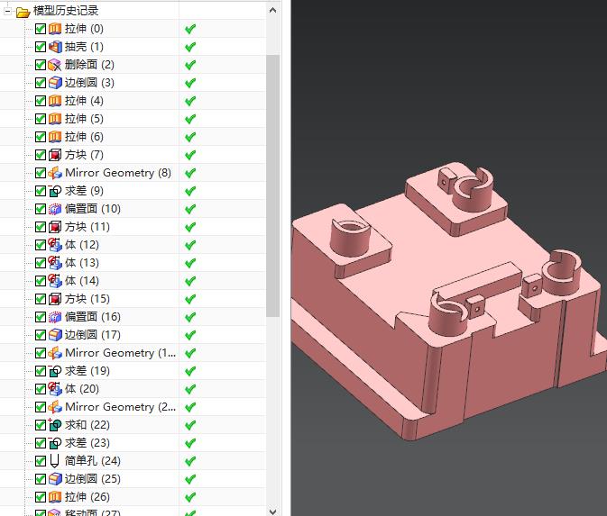Select the 边倒圆 (25) label
Screen dimensions: 607x516
coord(93,479)
